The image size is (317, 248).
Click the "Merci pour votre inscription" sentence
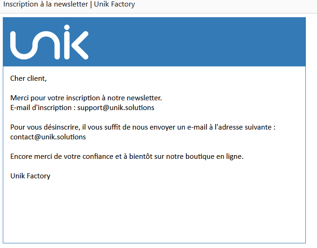(86, 98)
